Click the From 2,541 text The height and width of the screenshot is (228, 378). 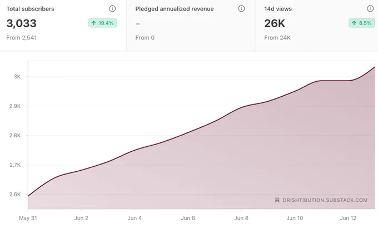[x=22, y=38]
